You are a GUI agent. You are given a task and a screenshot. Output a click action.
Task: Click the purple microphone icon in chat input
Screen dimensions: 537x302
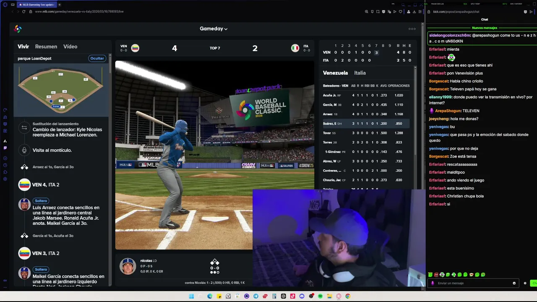coord(433,283)
